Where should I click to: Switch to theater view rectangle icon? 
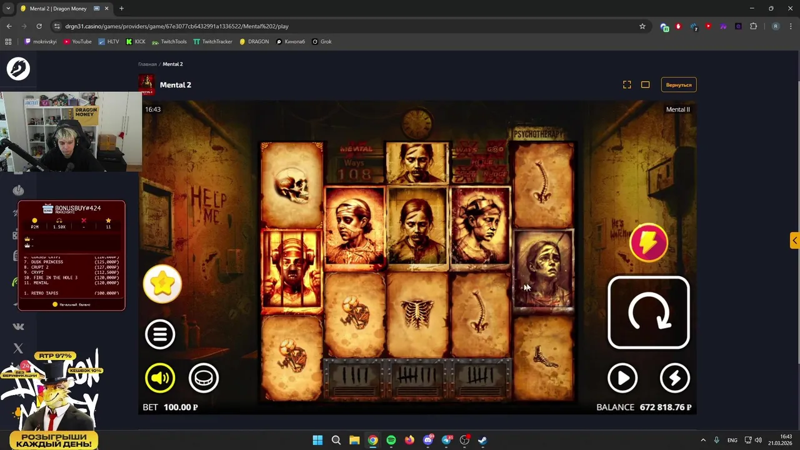click(646, 84)
